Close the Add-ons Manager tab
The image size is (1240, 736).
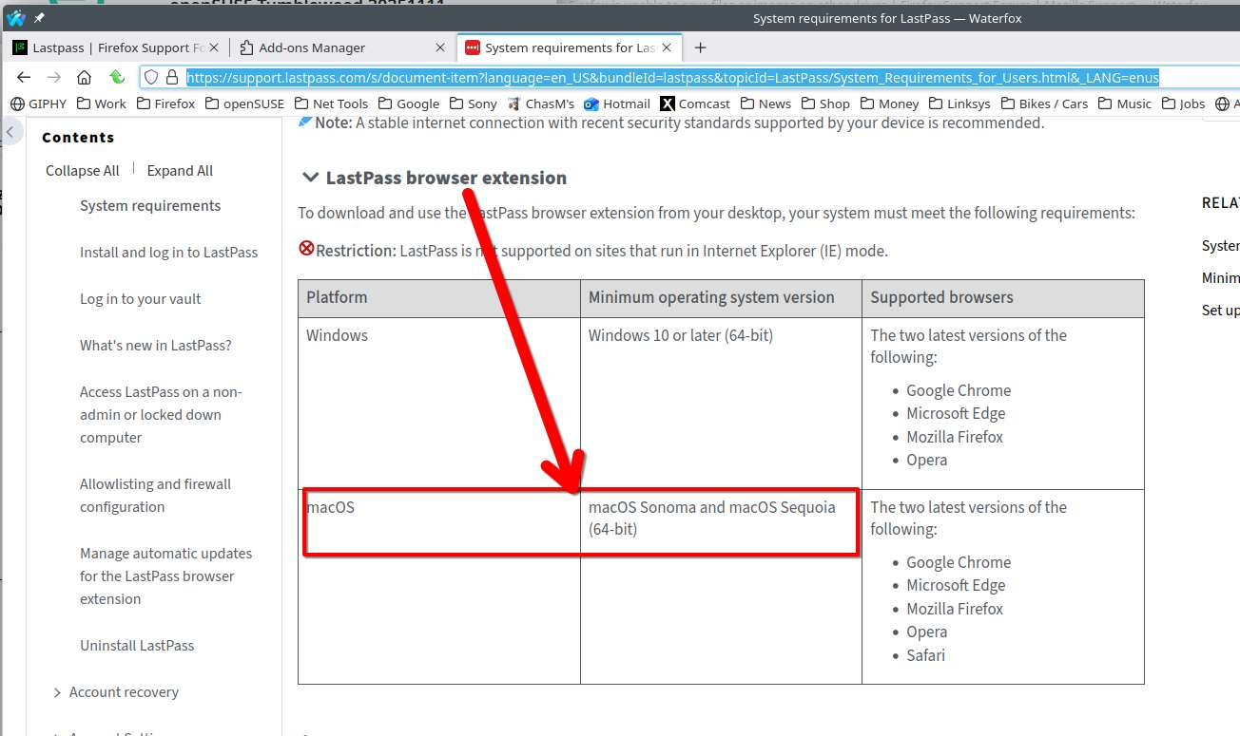440,47
